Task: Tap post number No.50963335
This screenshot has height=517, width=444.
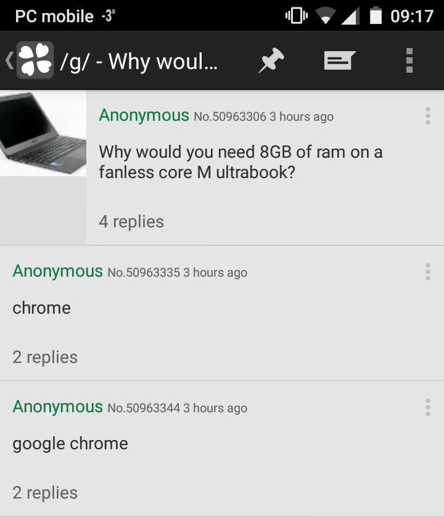Action: coord(144,272)
